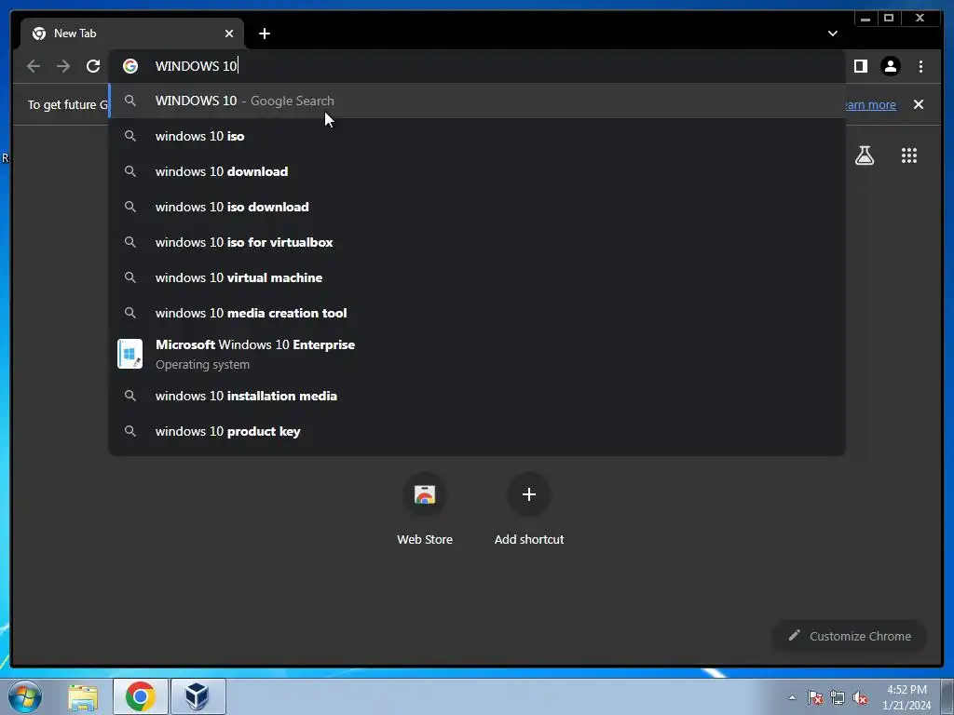Select 'windows 10 virtual machine' suggestion

[477, 277]
